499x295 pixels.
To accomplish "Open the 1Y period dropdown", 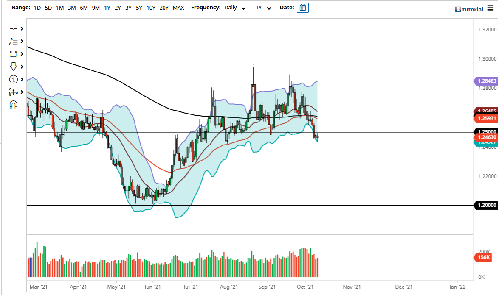I will click(264, 7).
